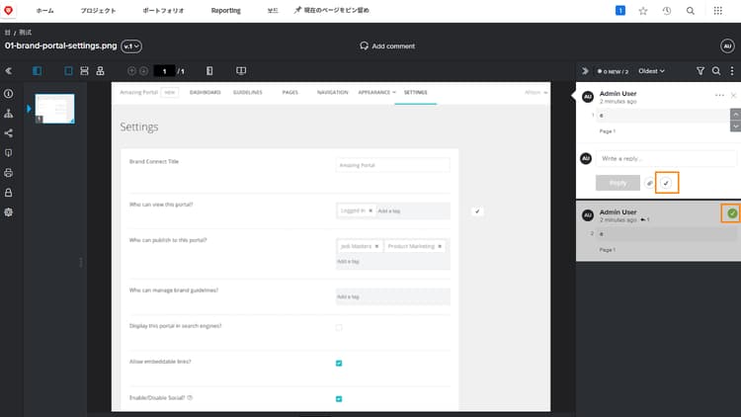Click the global search icon in top bar
741x417 pixels.
click(x=691, y=11)
